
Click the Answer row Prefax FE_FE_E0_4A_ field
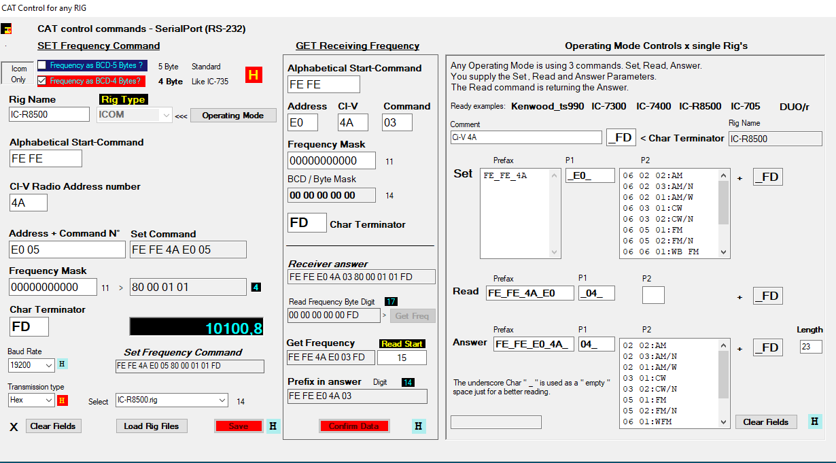pyautogui.click(x=534, y=344)
